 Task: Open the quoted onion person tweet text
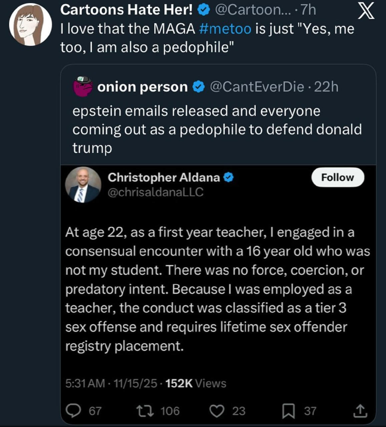(217, 129)
